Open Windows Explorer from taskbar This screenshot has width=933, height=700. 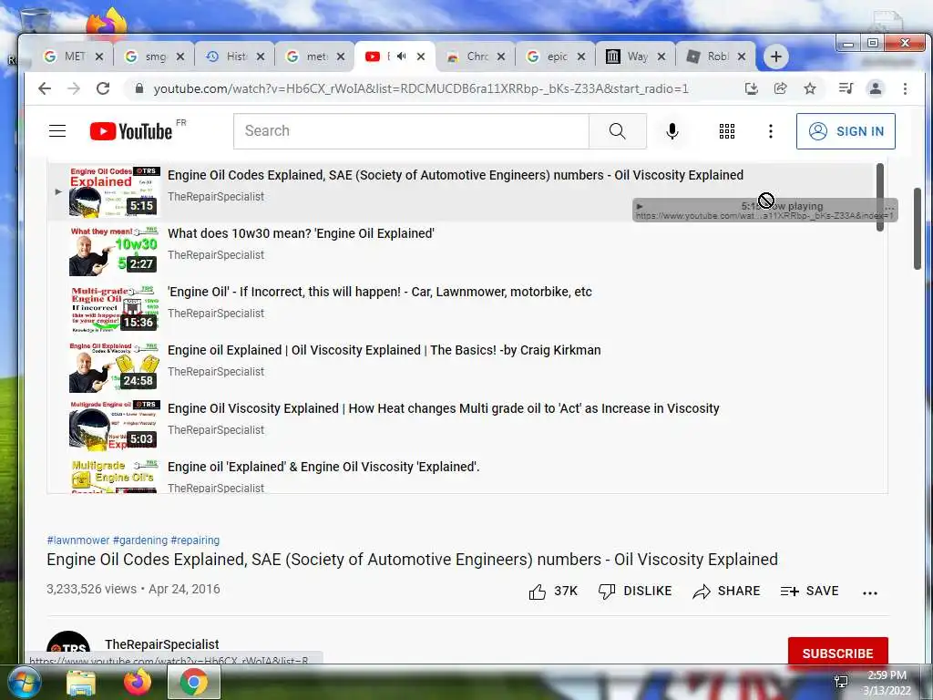(81, 683)
